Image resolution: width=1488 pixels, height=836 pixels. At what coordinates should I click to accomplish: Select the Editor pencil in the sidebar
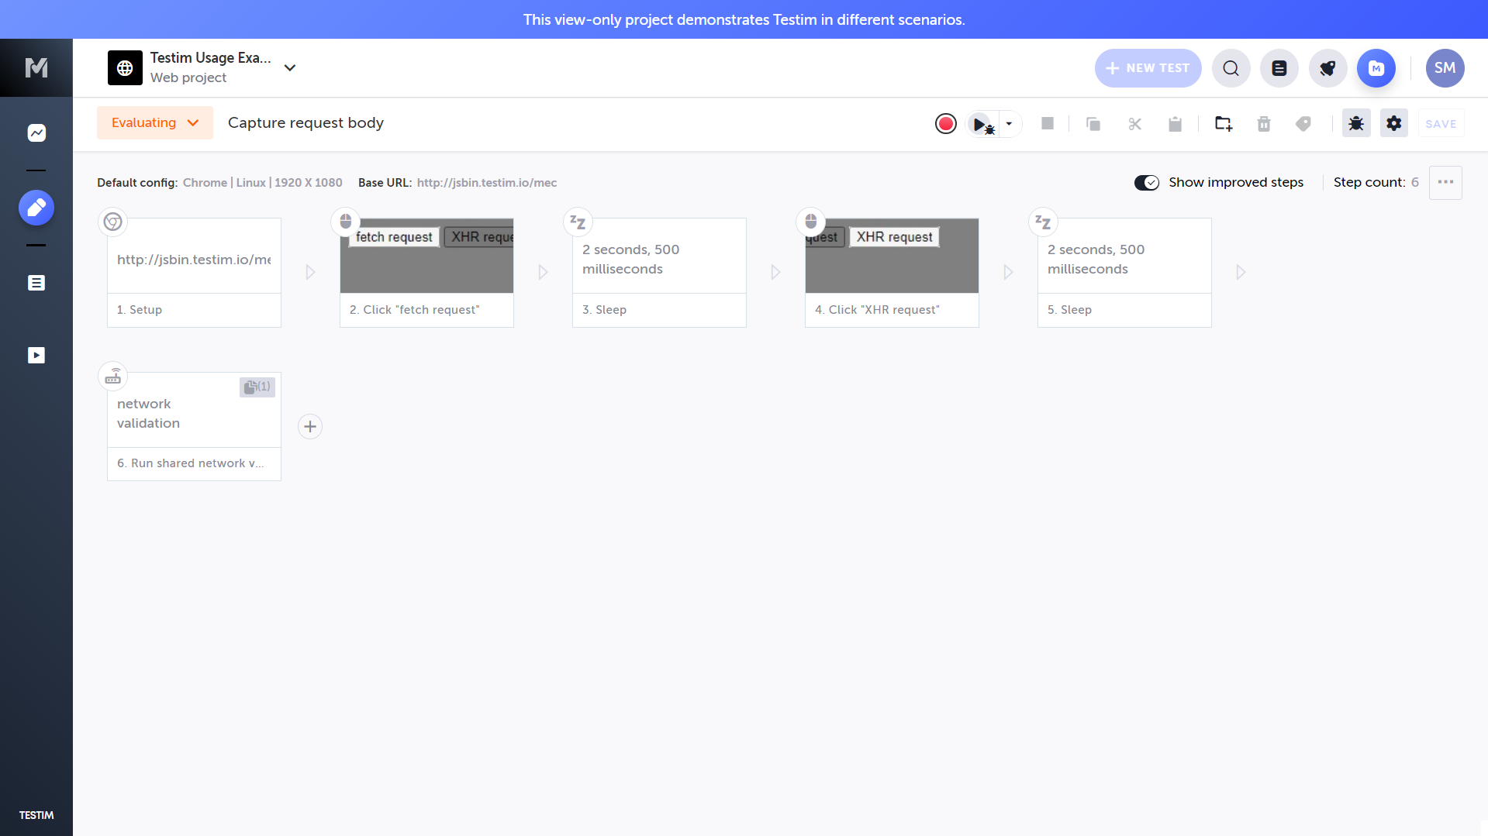(x=36, y=208)
